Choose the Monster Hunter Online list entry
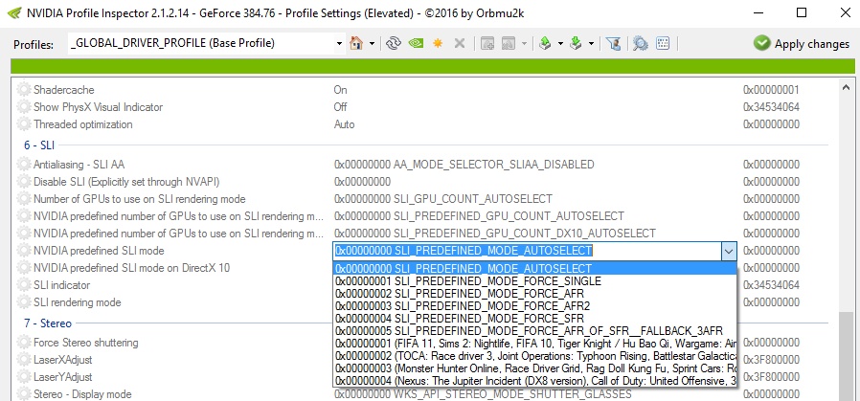 [535, 368]
